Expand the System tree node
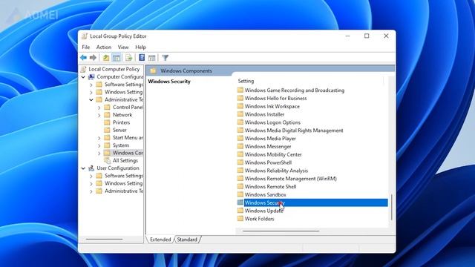Viewport: 475px width, 267px height. [99, 145]
